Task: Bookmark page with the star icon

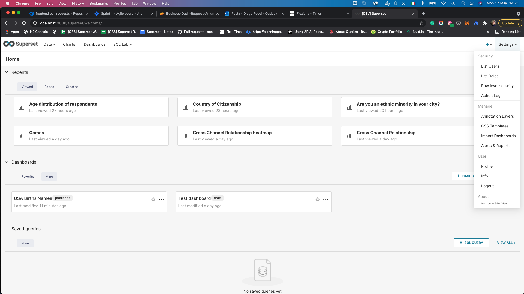Action: point(421,23)
